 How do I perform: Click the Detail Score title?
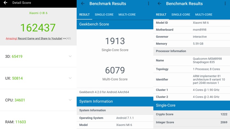(22, 3)
